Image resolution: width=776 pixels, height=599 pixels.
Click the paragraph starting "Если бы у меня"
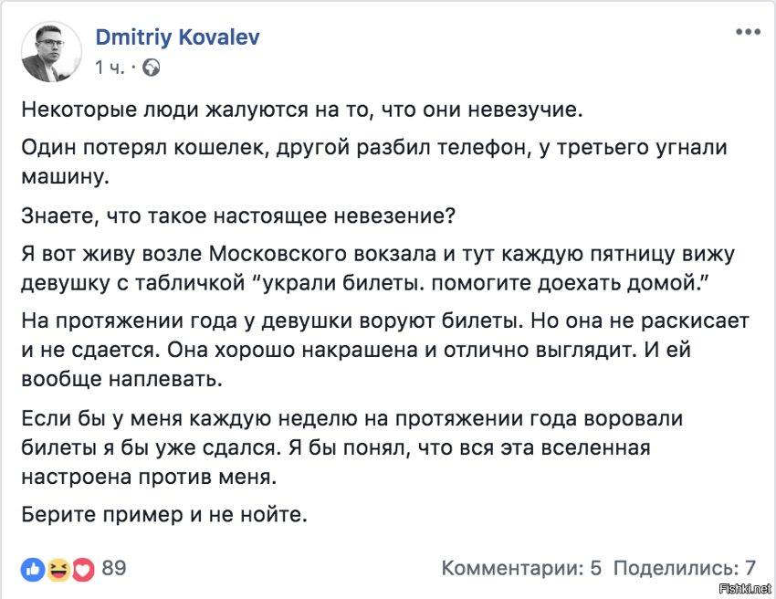(351, 448)
